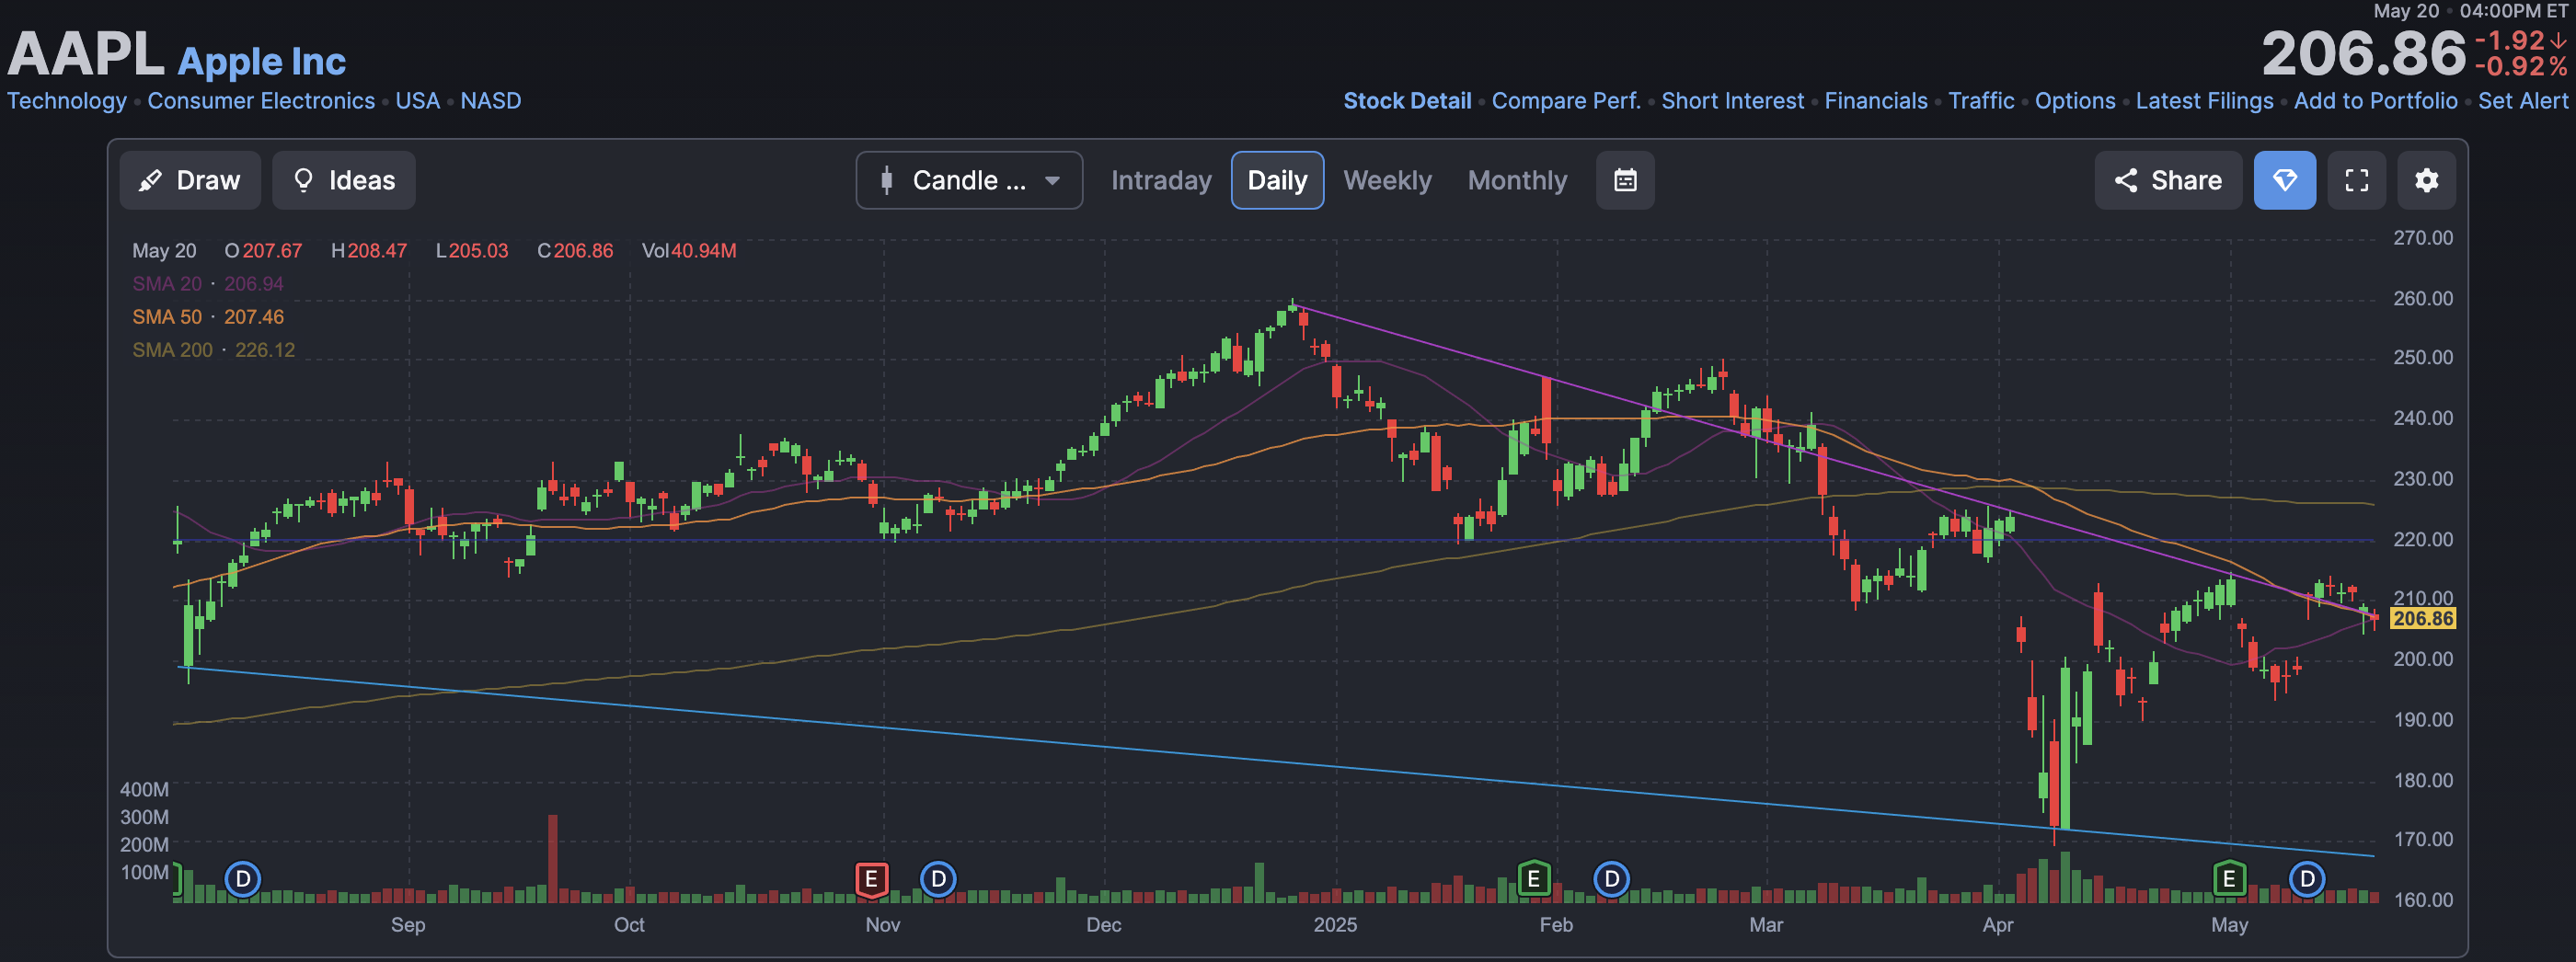Open the USA country link
Screen dimensions: 2576x962
[417, 101]
